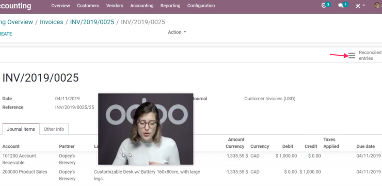Click the 1,335.55 $ amount currency cell
This screenshot has width=382, height=186.
point(237,156)
